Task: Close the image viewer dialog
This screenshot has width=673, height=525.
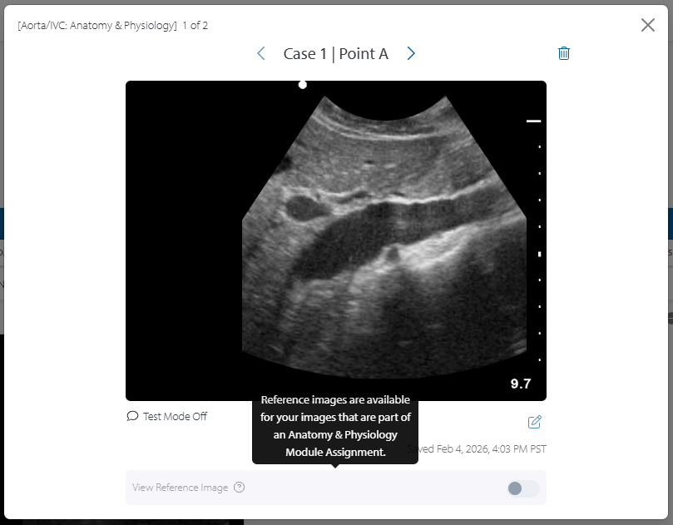Action: click(648, 25)
